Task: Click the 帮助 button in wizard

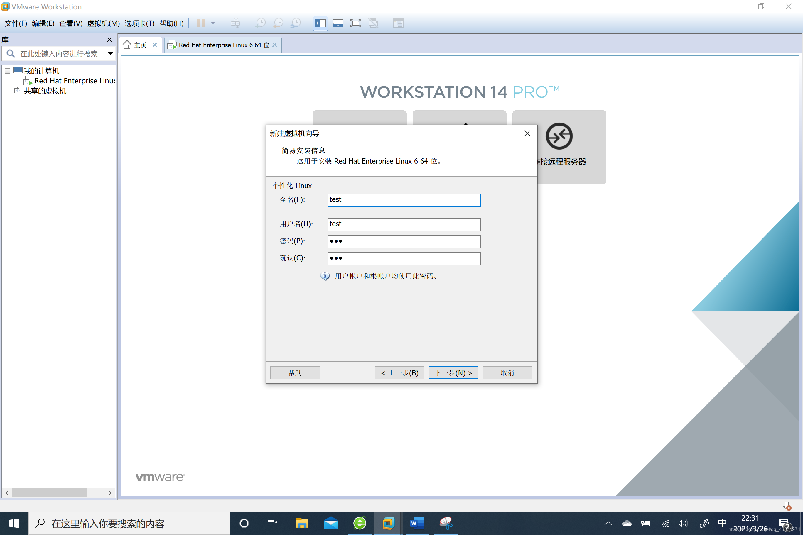Action: point(295,373)
